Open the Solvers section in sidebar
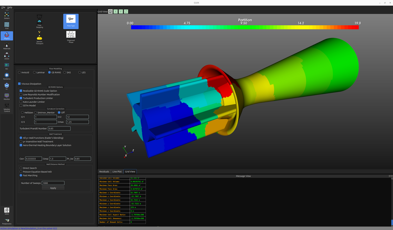Image resolution: width=393 pixels, height=230 pixels. pyautogui.click(x=7, y=15)
